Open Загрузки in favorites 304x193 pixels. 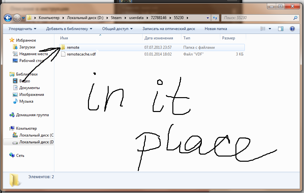(x=27, y=47)
